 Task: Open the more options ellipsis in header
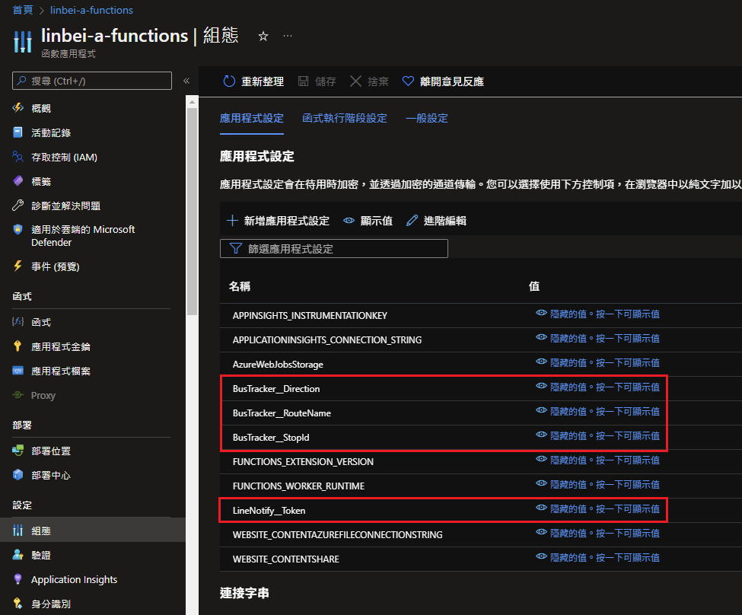[x=287, y=36]
